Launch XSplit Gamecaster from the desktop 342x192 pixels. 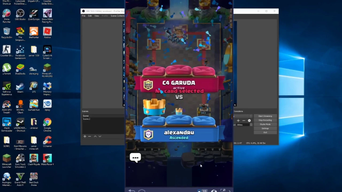tap(7, 125)
